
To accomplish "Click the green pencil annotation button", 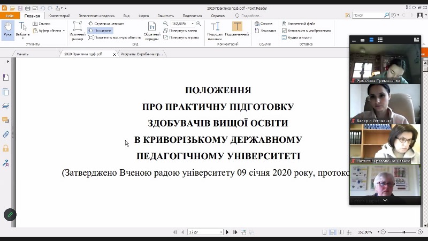I will coord(10,215).
